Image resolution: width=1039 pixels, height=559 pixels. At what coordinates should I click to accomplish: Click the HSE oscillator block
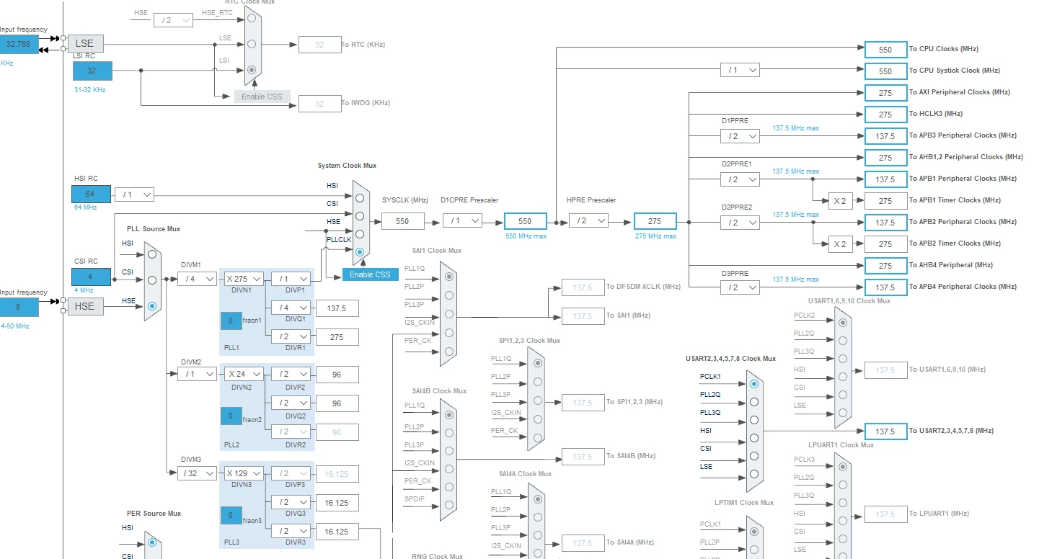(85, 306)
